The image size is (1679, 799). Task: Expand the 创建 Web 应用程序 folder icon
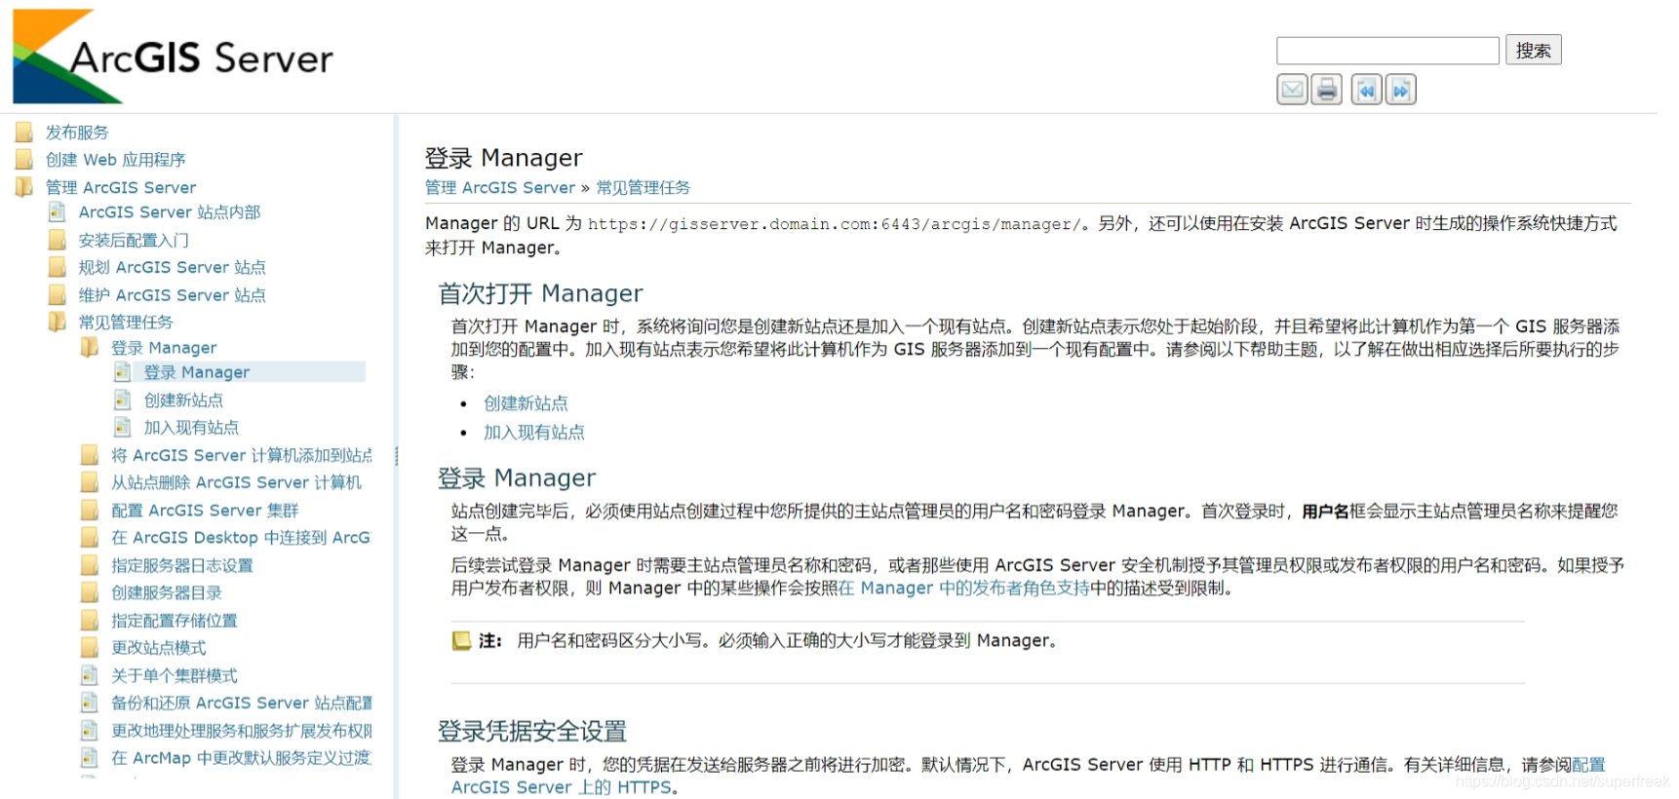[x=24, y=159]
